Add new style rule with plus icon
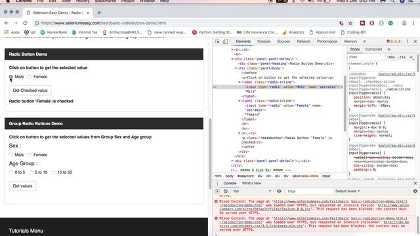 pos(411,57)
